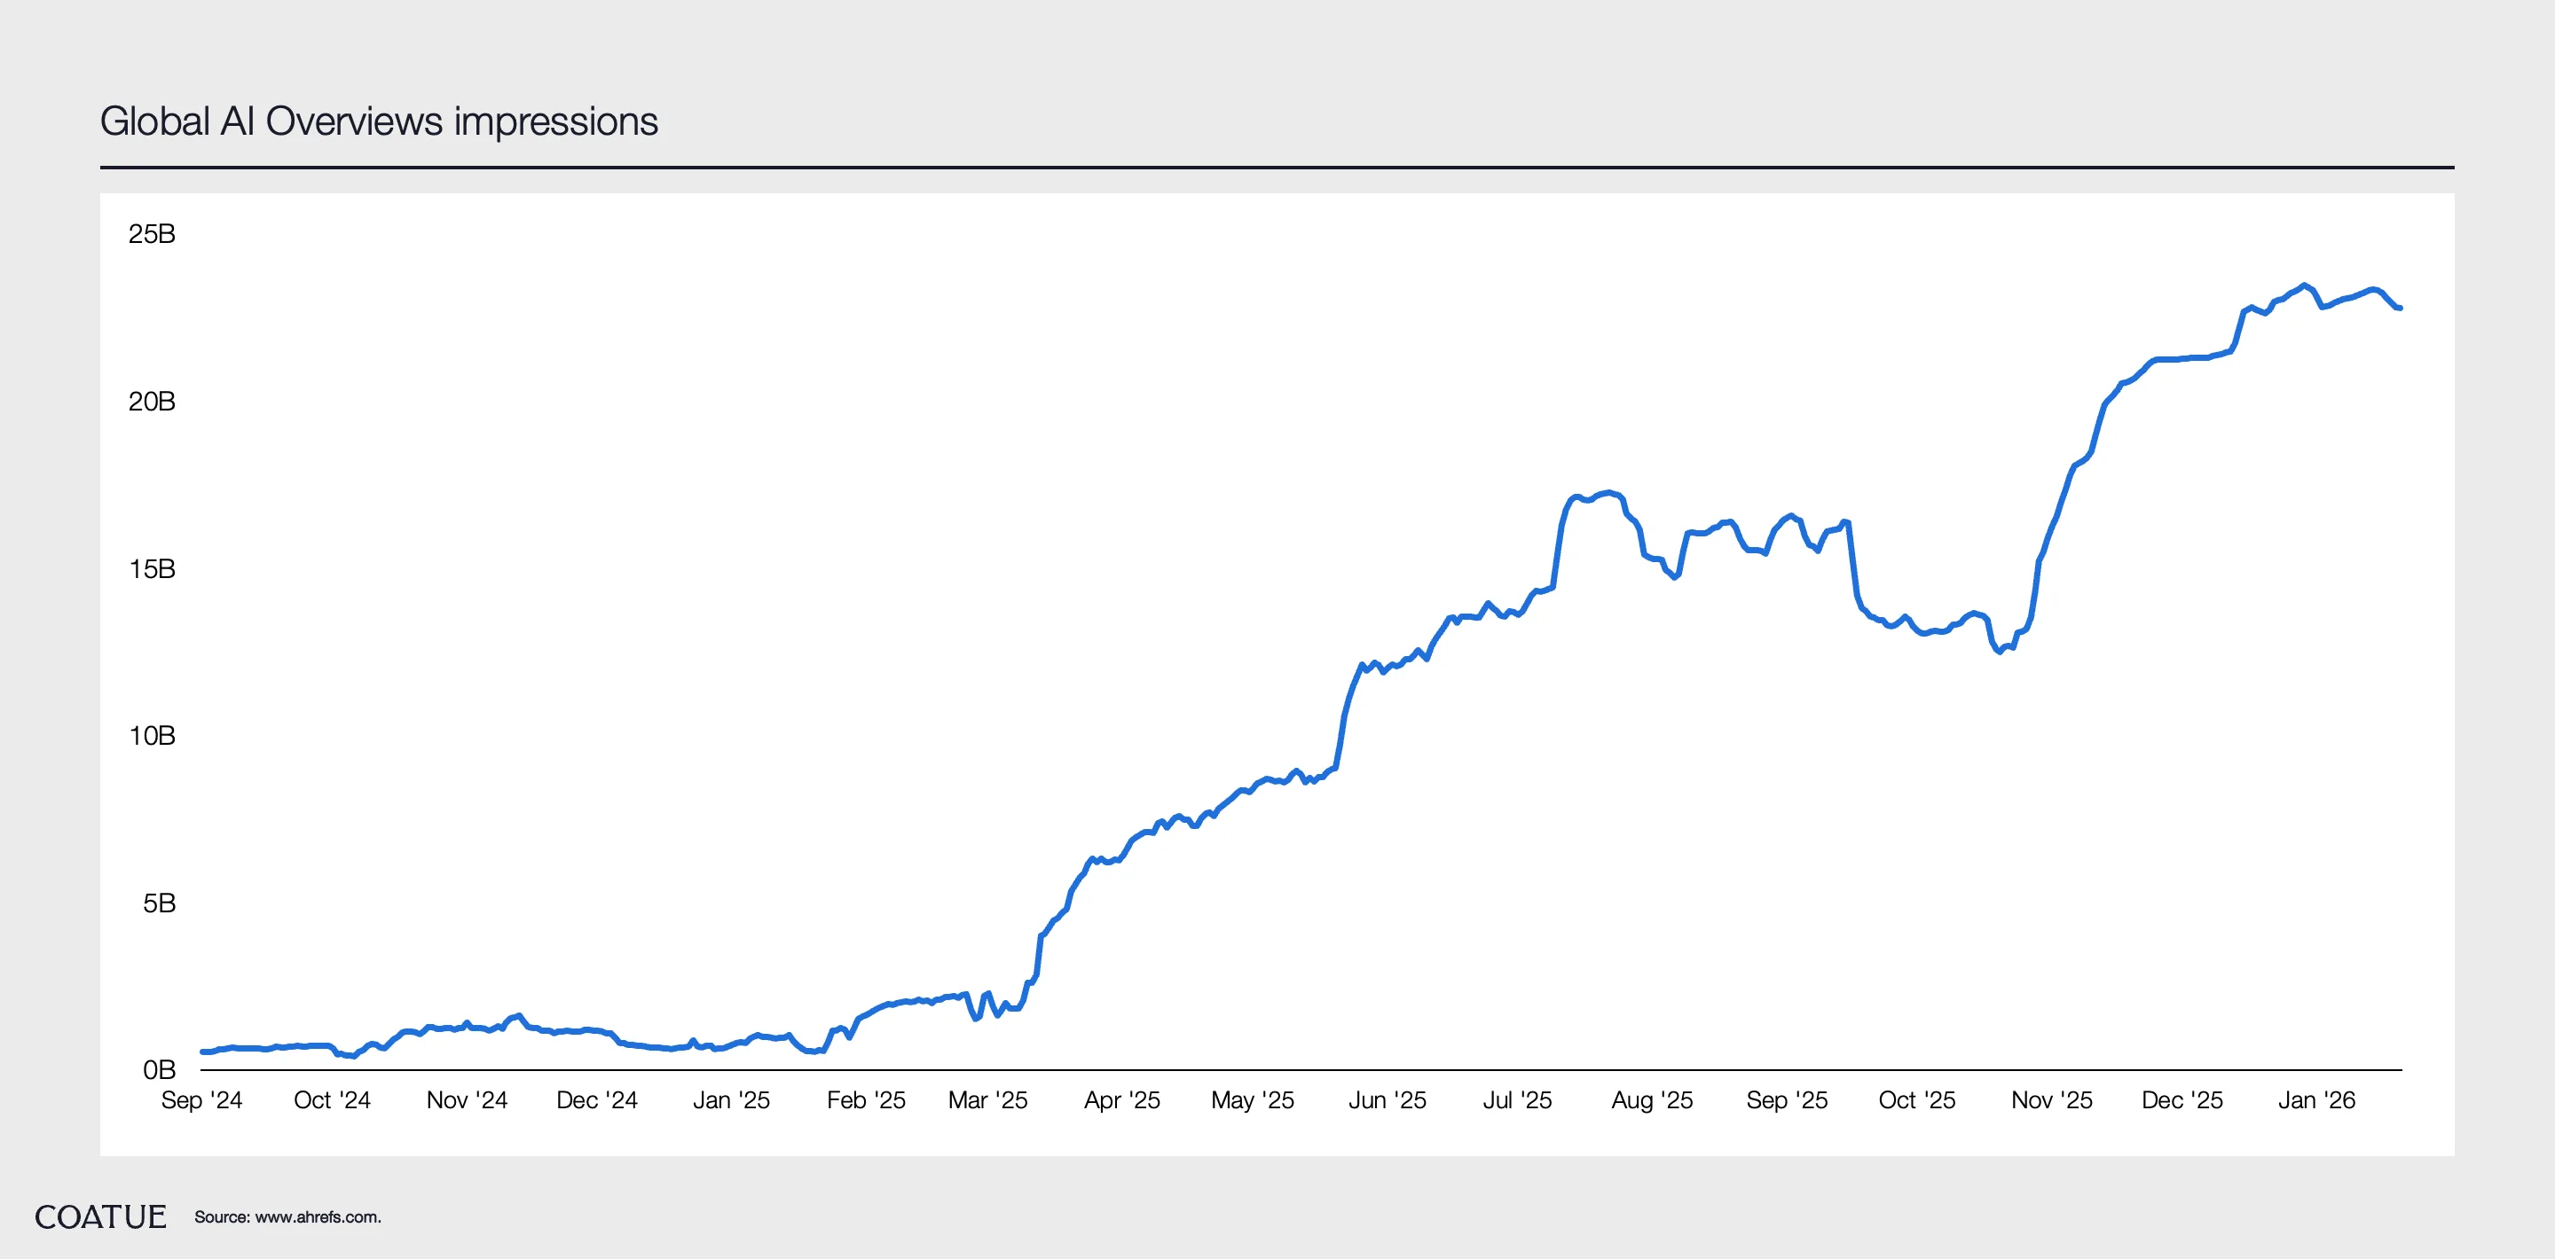Click the final data point of blue line
Image resolution: width=2555 pixels, height=1259 pixels.
pos(2399,309)
